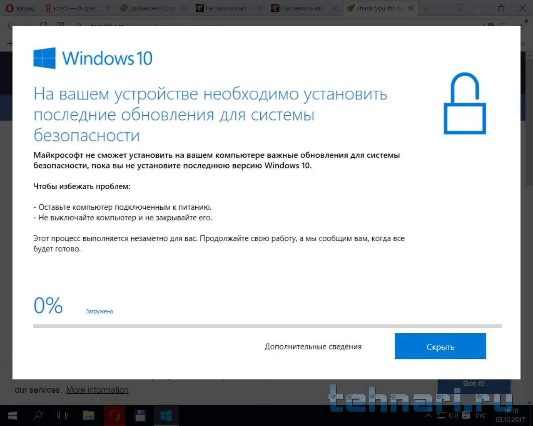This screenshot has width=533, height=426.
Task: Click the Windows Start button
Action: (x=12, y=416)
